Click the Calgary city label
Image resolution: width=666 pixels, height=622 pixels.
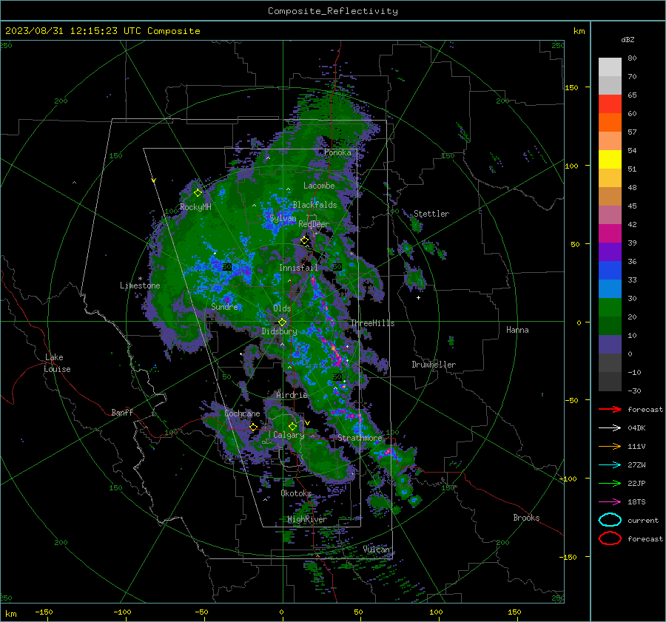click(x=289, y=435)
